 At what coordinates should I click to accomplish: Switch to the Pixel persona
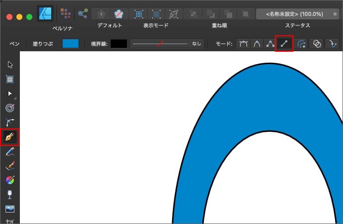click(65, 13)
